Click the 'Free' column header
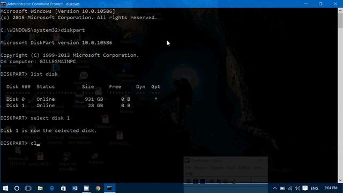 (115, 87)
